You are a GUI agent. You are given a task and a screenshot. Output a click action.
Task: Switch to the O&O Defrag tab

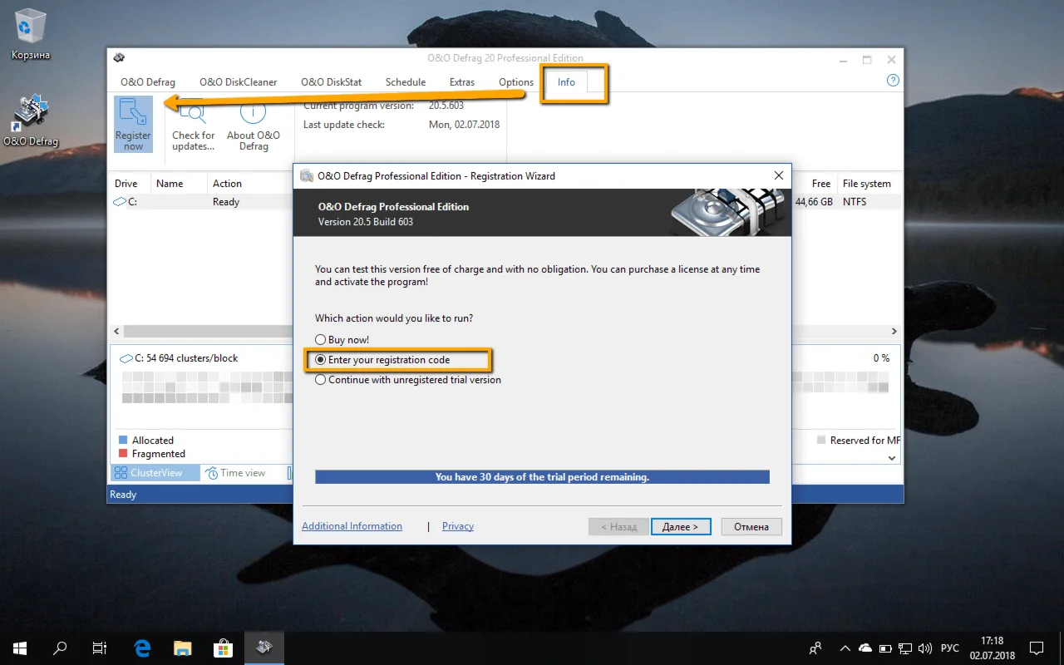pos(148,82)
